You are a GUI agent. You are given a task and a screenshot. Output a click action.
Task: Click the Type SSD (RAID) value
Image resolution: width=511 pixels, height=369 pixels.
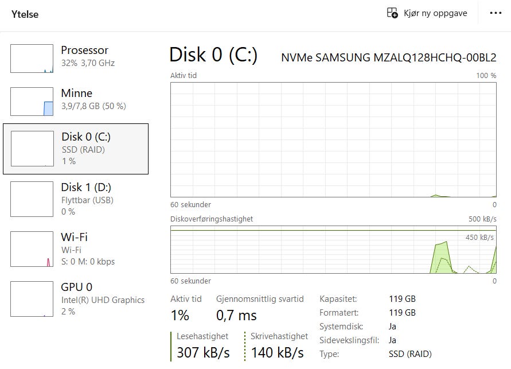[410, 354]
